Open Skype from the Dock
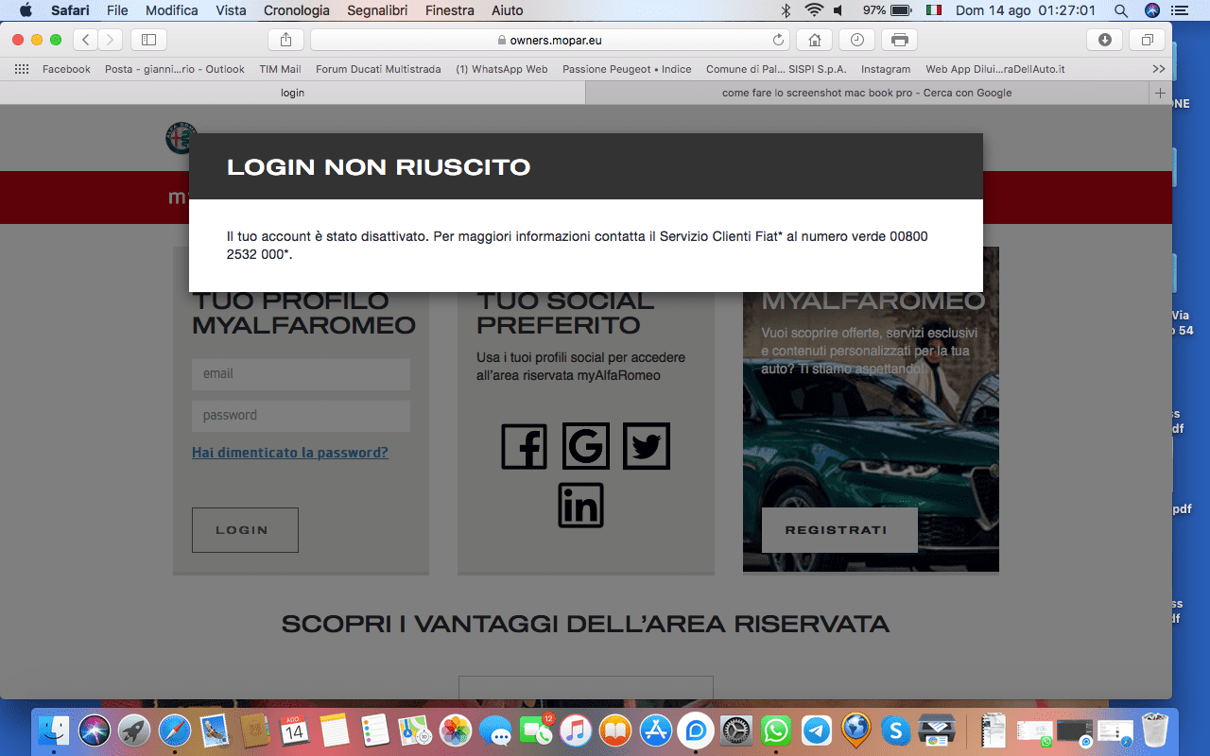This screenshot has height=756, width=1210. click(x=896, y=730)
